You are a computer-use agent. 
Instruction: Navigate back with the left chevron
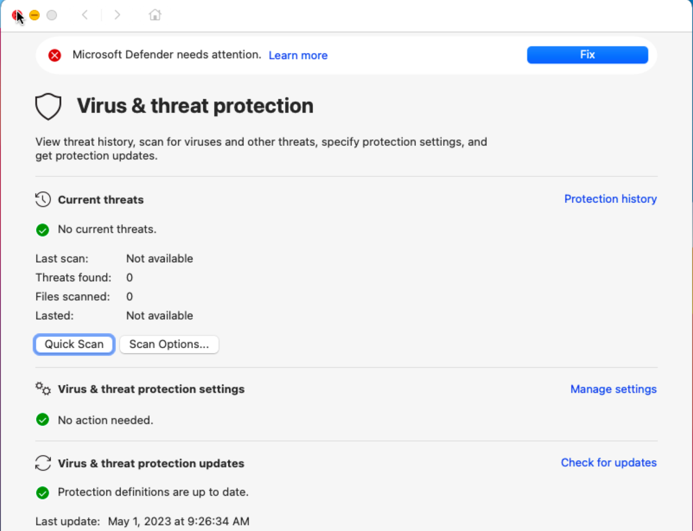(85, 15)
